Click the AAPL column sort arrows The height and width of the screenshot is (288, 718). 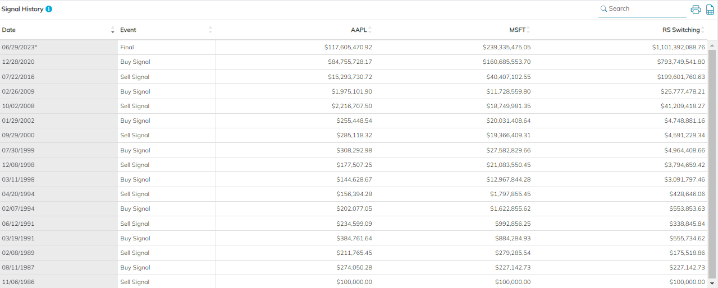click(x=370, y=30)
